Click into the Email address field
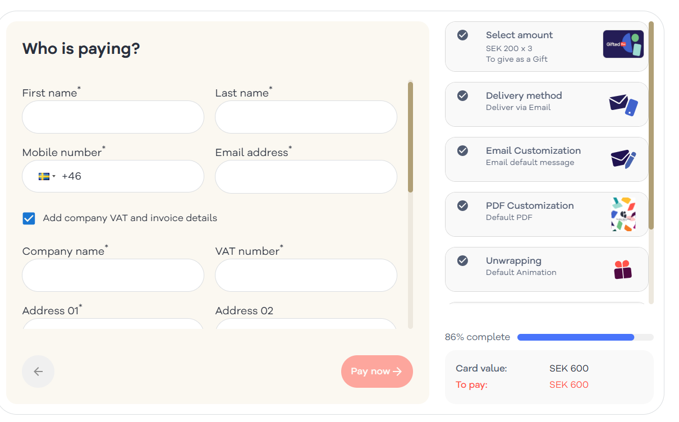The height and width of the screenshot is (422, 679). 306,176
